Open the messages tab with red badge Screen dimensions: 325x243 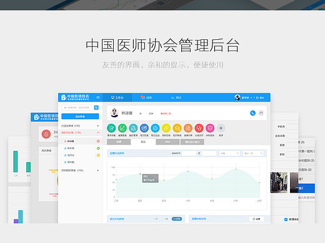pos(146,97)
